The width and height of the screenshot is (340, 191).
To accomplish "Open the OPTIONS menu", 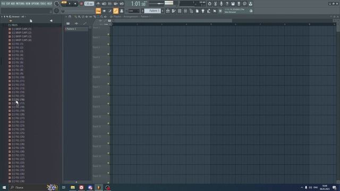I will pos(36,4).
